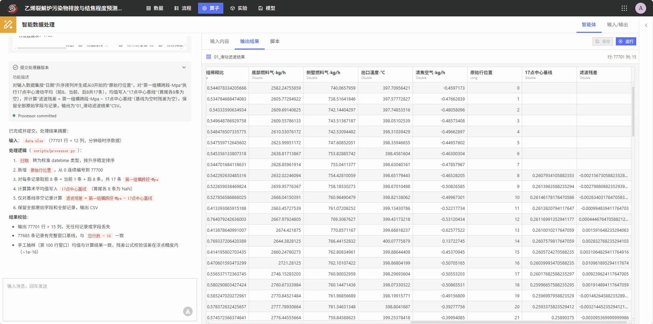Open the user avatar menu
This screenshot has height=324, width=653.
click(641, 8)
